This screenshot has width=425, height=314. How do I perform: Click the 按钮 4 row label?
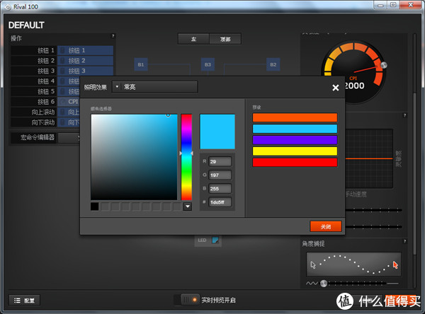coord(46,81)
